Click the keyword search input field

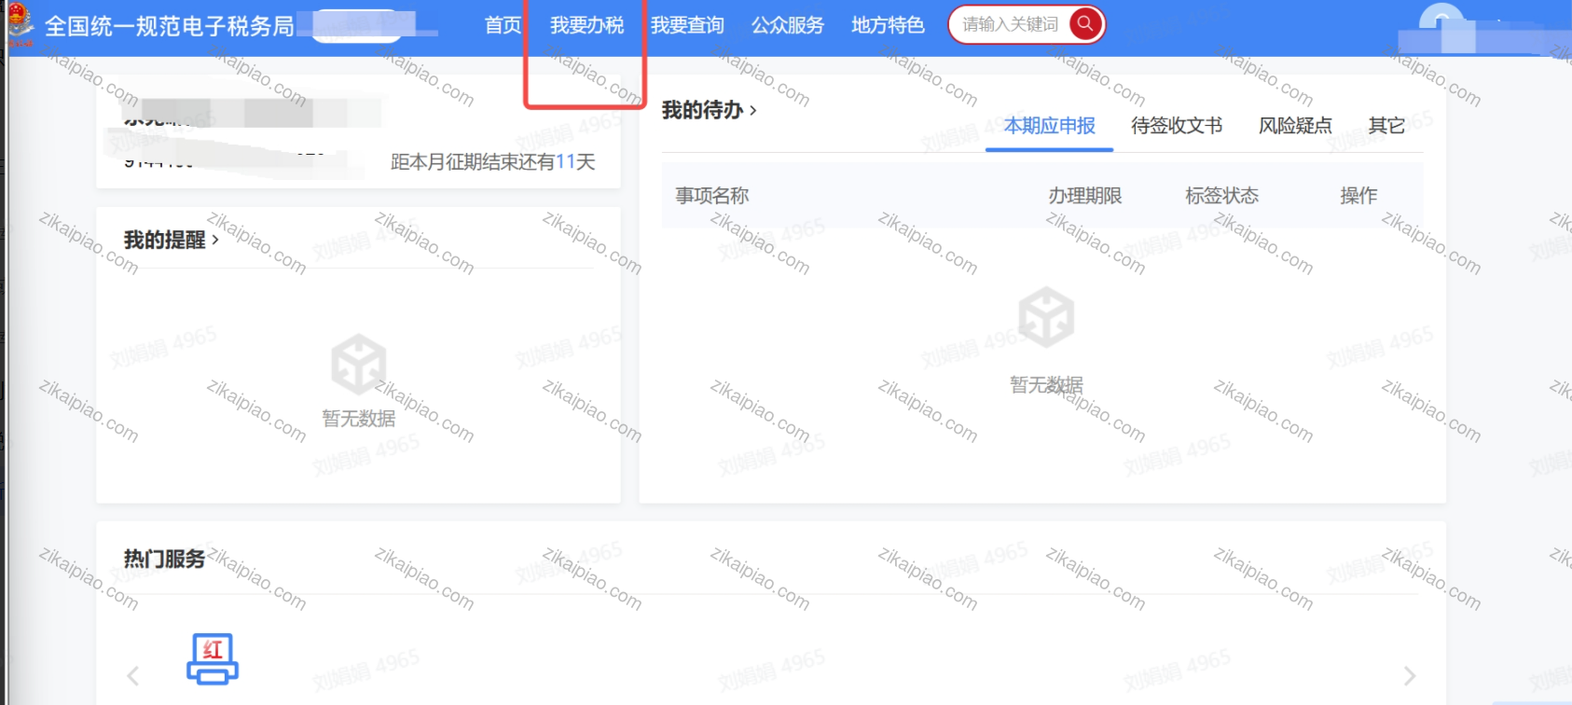point(1011,24)
